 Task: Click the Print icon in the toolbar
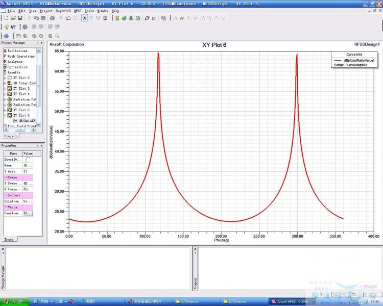53,18
